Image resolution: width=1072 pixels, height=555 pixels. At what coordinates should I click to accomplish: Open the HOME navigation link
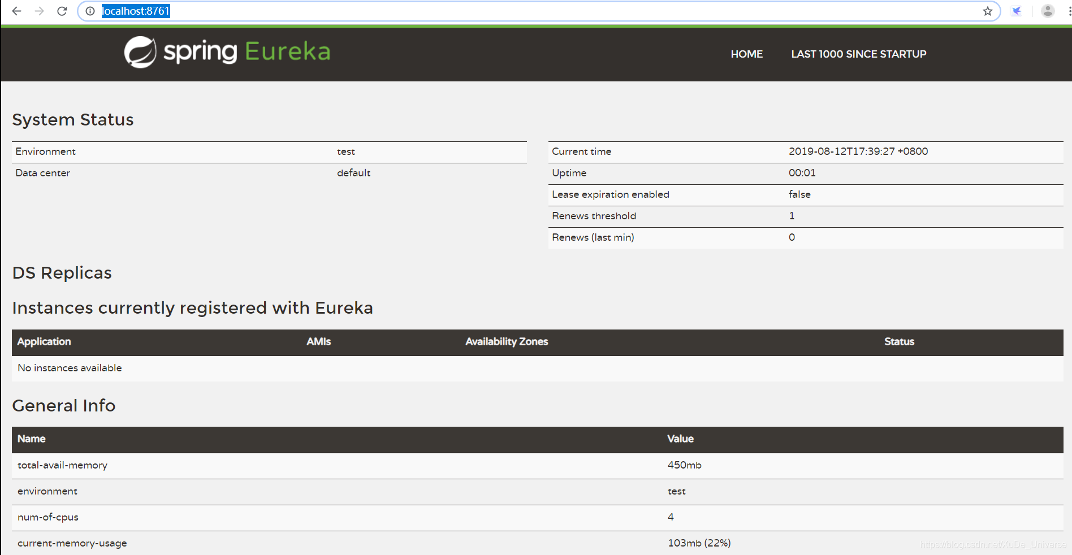tap(746, 54)
